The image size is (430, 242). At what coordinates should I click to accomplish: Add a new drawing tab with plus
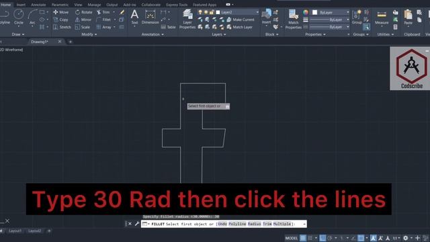click(x=70, y=42)
